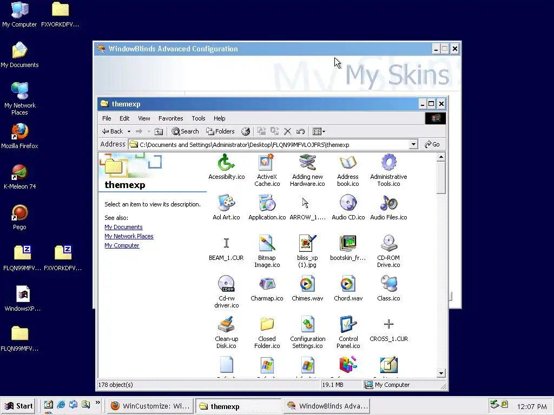
Task: Click the system tray clock
Action: 532,406
